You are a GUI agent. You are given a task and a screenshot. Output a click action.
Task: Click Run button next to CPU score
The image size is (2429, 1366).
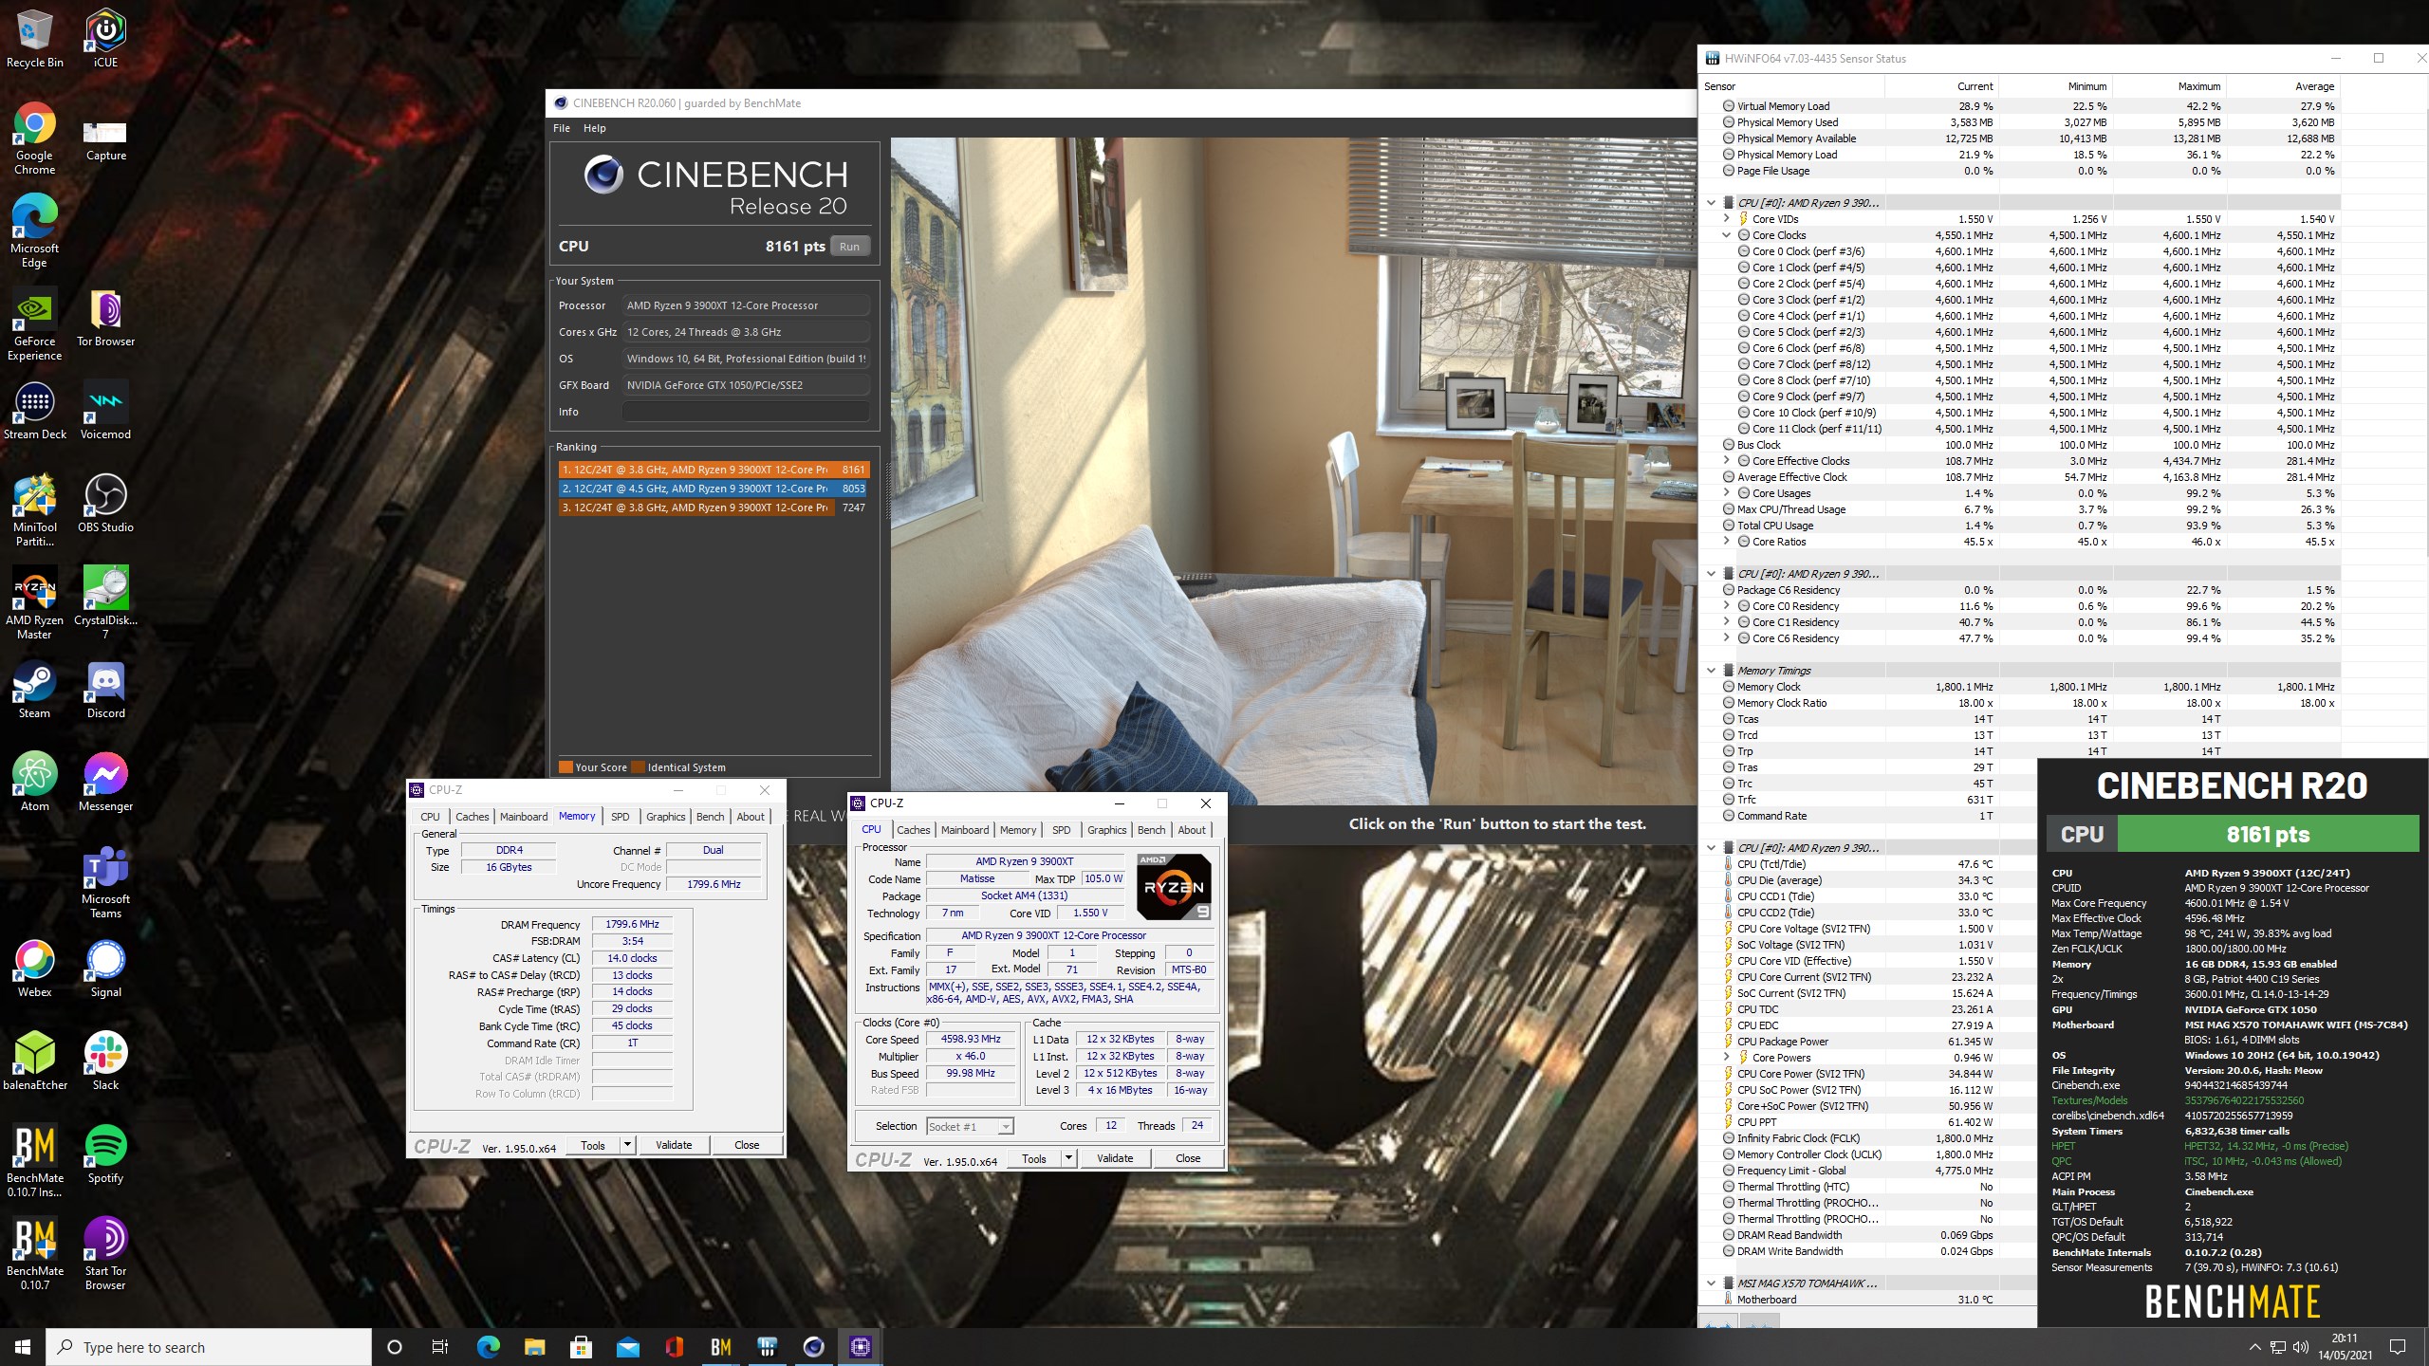tap(850, 246)
